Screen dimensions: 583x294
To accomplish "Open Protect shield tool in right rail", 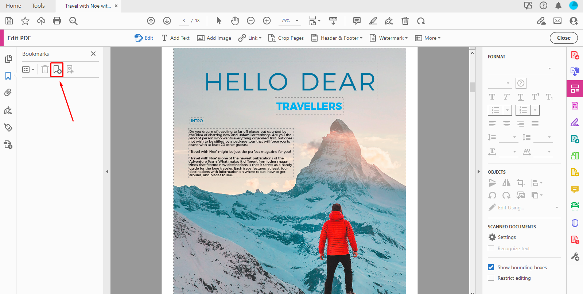I will pos(575,223).
